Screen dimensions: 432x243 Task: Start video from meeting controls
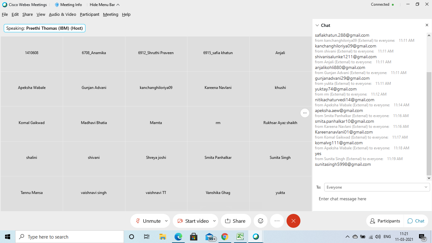(x=193, y=221)
